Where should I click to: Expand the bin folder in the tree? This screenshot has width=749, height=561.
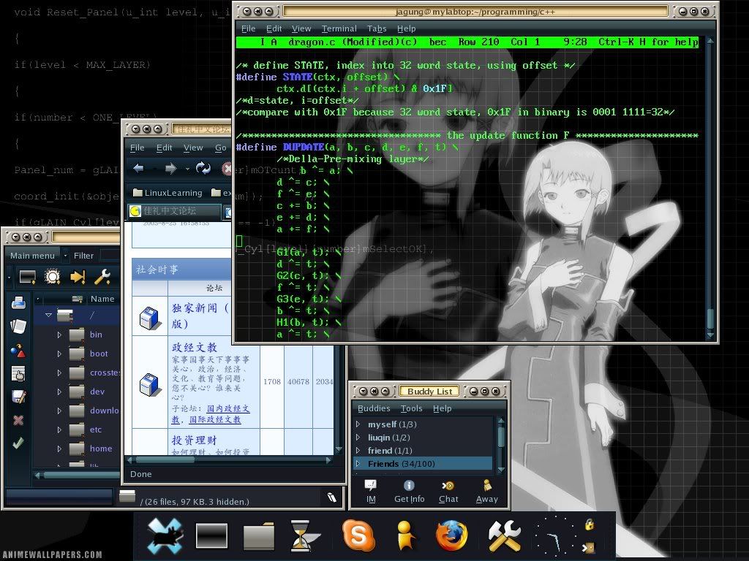[x=59, y=335]
